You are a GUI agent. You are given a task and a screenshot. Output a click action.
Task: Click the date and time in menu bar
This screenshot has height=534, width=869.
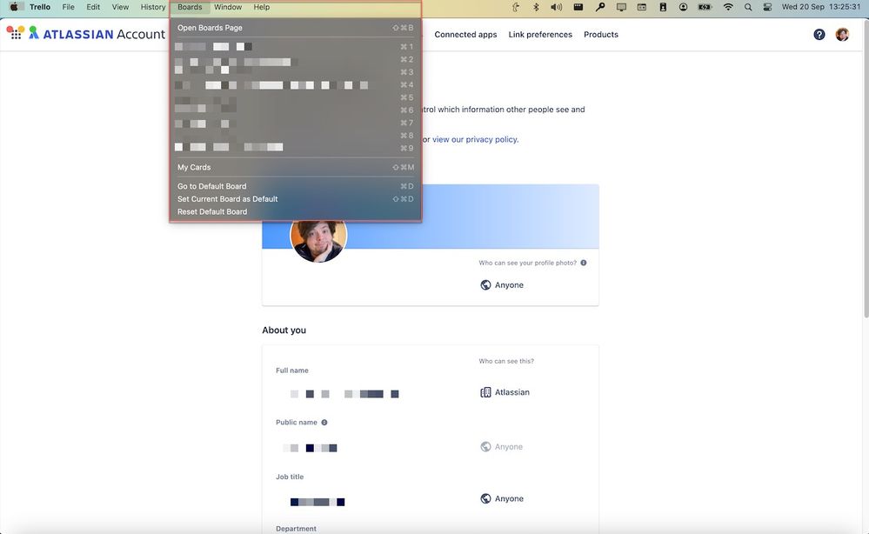pyautogui.click(x=821, y=7)
